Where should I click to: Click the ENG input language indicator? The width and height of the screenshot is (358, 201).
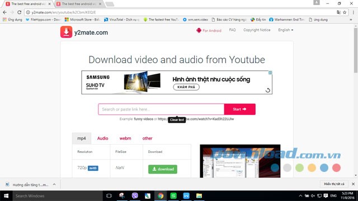point(333,196)
